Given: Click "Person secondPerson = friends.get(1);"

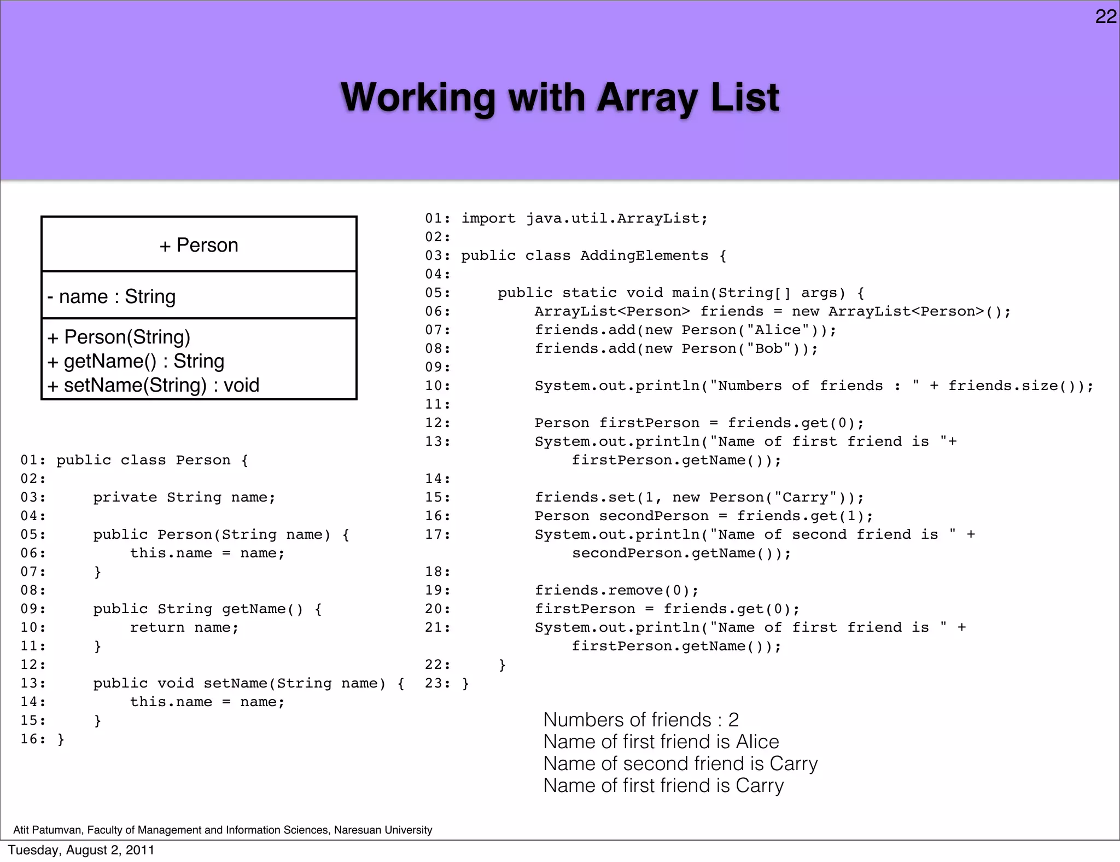Looking at the screenshot, I should (704, 516).
